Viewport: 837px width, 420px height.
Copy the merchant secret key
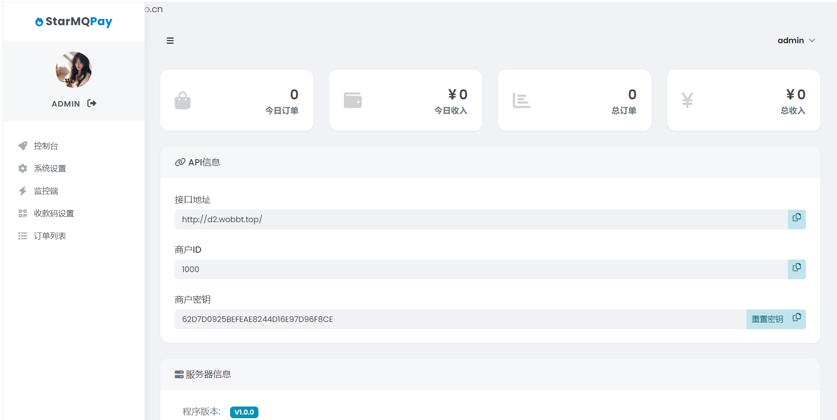[x=796, y=319]
